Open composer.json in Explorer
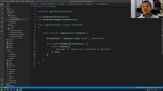This screenshot has height=91, width=163. tap(12, 81)
